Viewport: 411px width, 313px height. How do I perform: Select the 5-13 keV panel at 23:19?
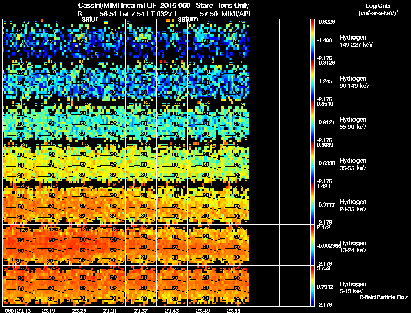point(48,286)
